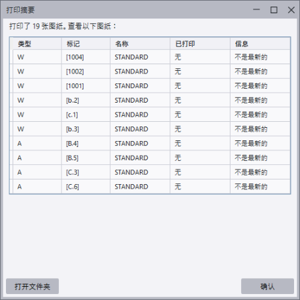Select the row marked [1004]

pos(152,57)
